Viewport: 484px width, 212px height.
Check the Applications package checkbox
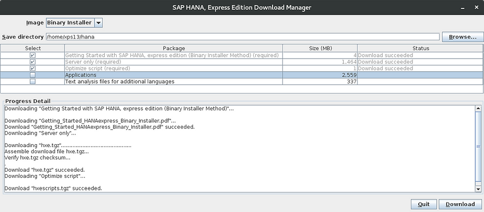click(x=33, y=75)
